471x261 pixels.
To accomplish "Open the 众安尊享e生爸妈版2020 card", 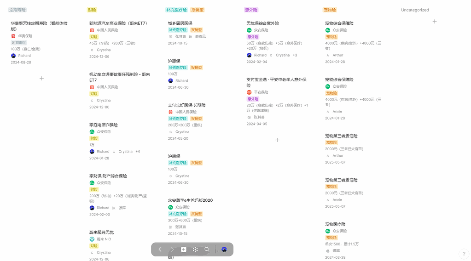I will [191, 200].
